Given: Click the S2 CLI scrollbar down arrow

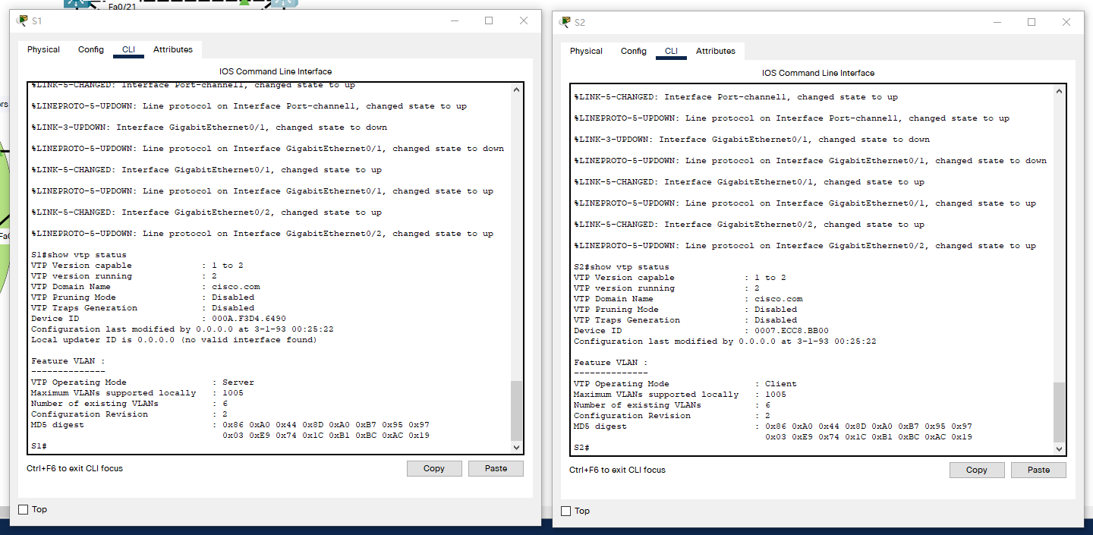Looking at the screenshot, I should pyautogui.click(x=1060, y=448).
